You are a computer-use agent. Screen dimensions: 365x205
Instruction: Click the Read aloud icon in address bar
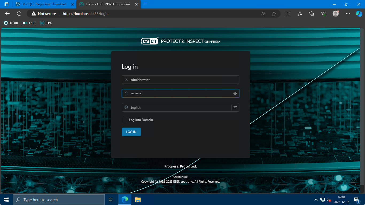(263, 14)
